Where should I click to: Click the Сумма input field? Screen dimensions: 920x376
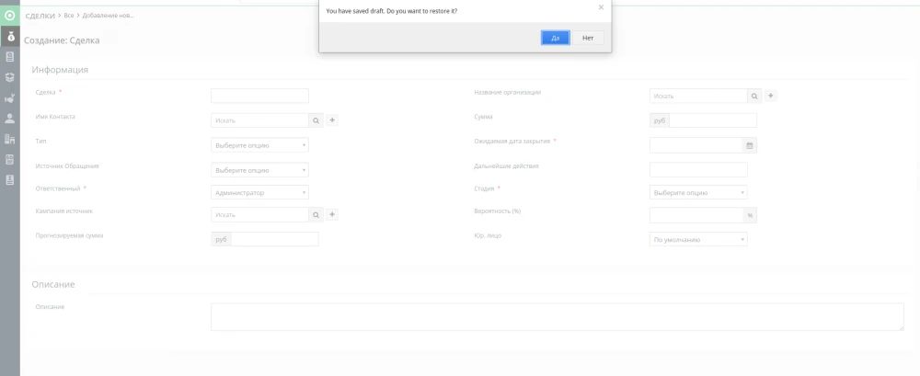713,120
